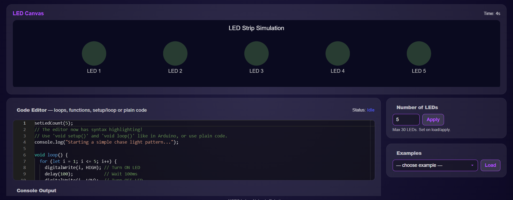513x200 pixels.
Task: Focus the Number of LEDs input field
Action: pos(406,120)
